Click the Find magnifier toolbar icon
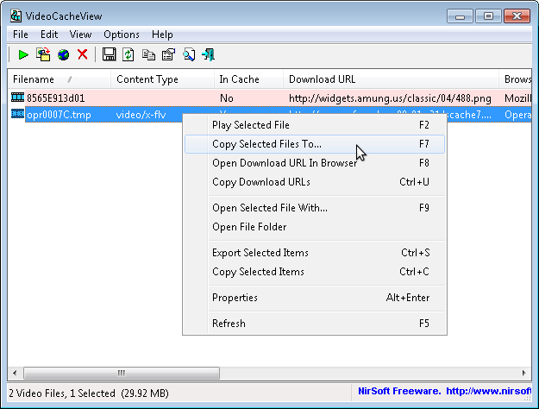Viewport: 539px width, 409px height. coord(189,54)
